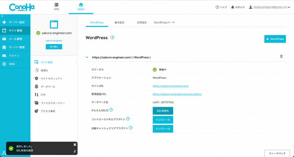Select the WordPress tab
The image size is (294, 157).
click(97, 23)
